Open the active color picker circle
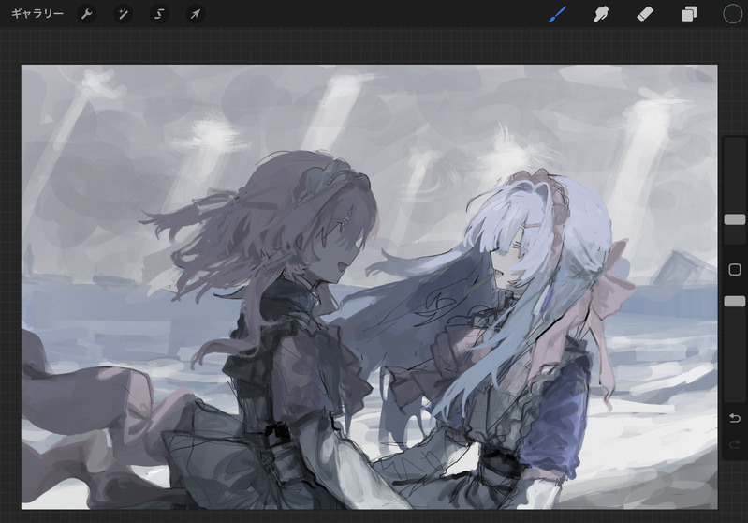 click(733, 14)
